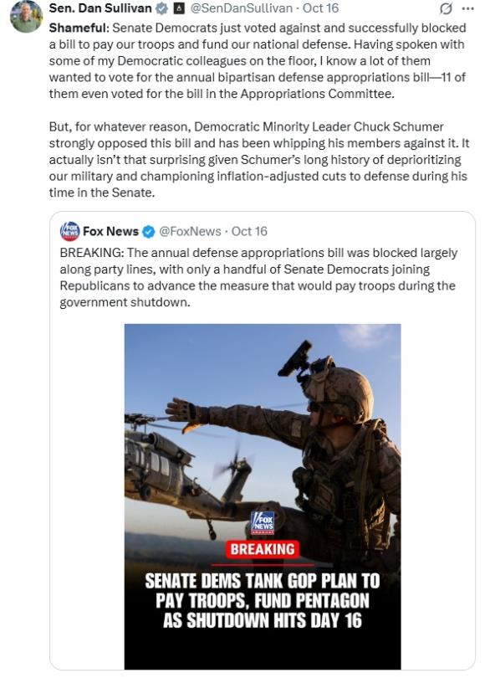This screenshot has height=678, width=485.
Task: Click the Grok explain icon on the post
Action: point(446,8)
